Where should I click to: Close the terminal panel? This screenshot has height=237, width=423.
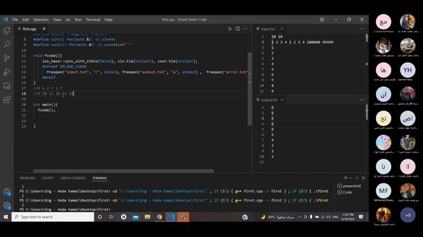click(363, 178)
